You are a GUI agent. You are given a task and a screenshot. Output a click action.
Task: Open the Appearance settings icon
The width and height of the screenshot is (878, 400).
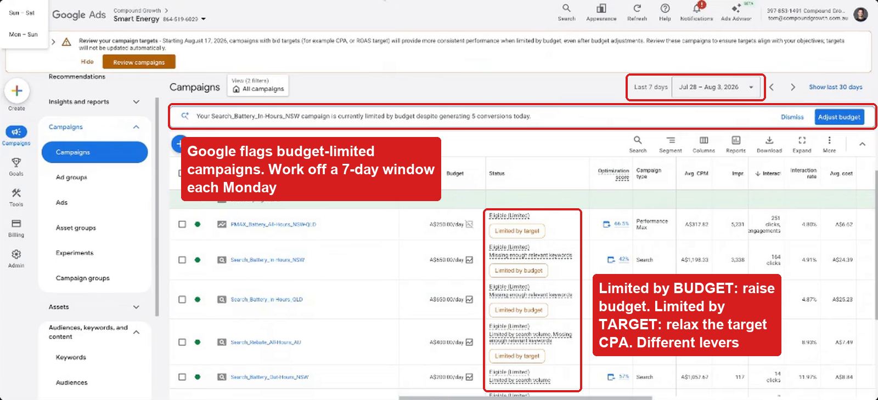[601, 12]
